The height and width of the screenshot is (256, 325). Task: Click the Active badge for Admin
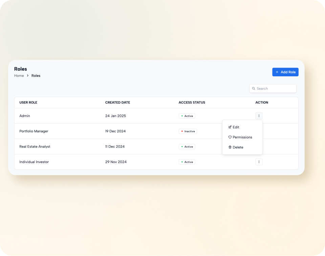click(x=187, y=116)
